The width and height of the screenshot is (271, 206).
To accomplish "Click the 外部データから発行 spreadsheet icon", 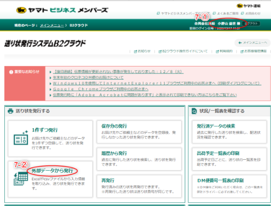I will tap(21, 179).
